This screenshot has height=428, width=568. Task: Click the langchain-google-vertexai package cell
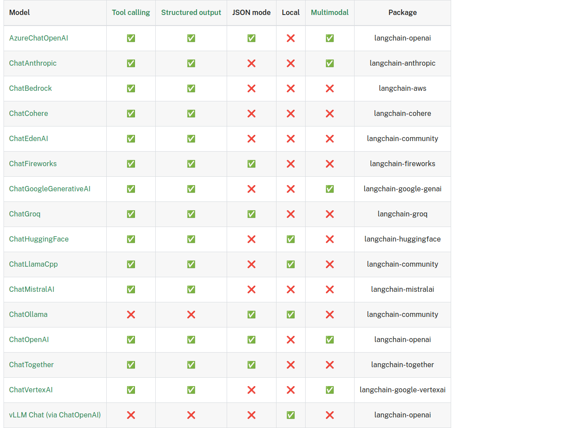pyautogui.click(x=403, y=390)
